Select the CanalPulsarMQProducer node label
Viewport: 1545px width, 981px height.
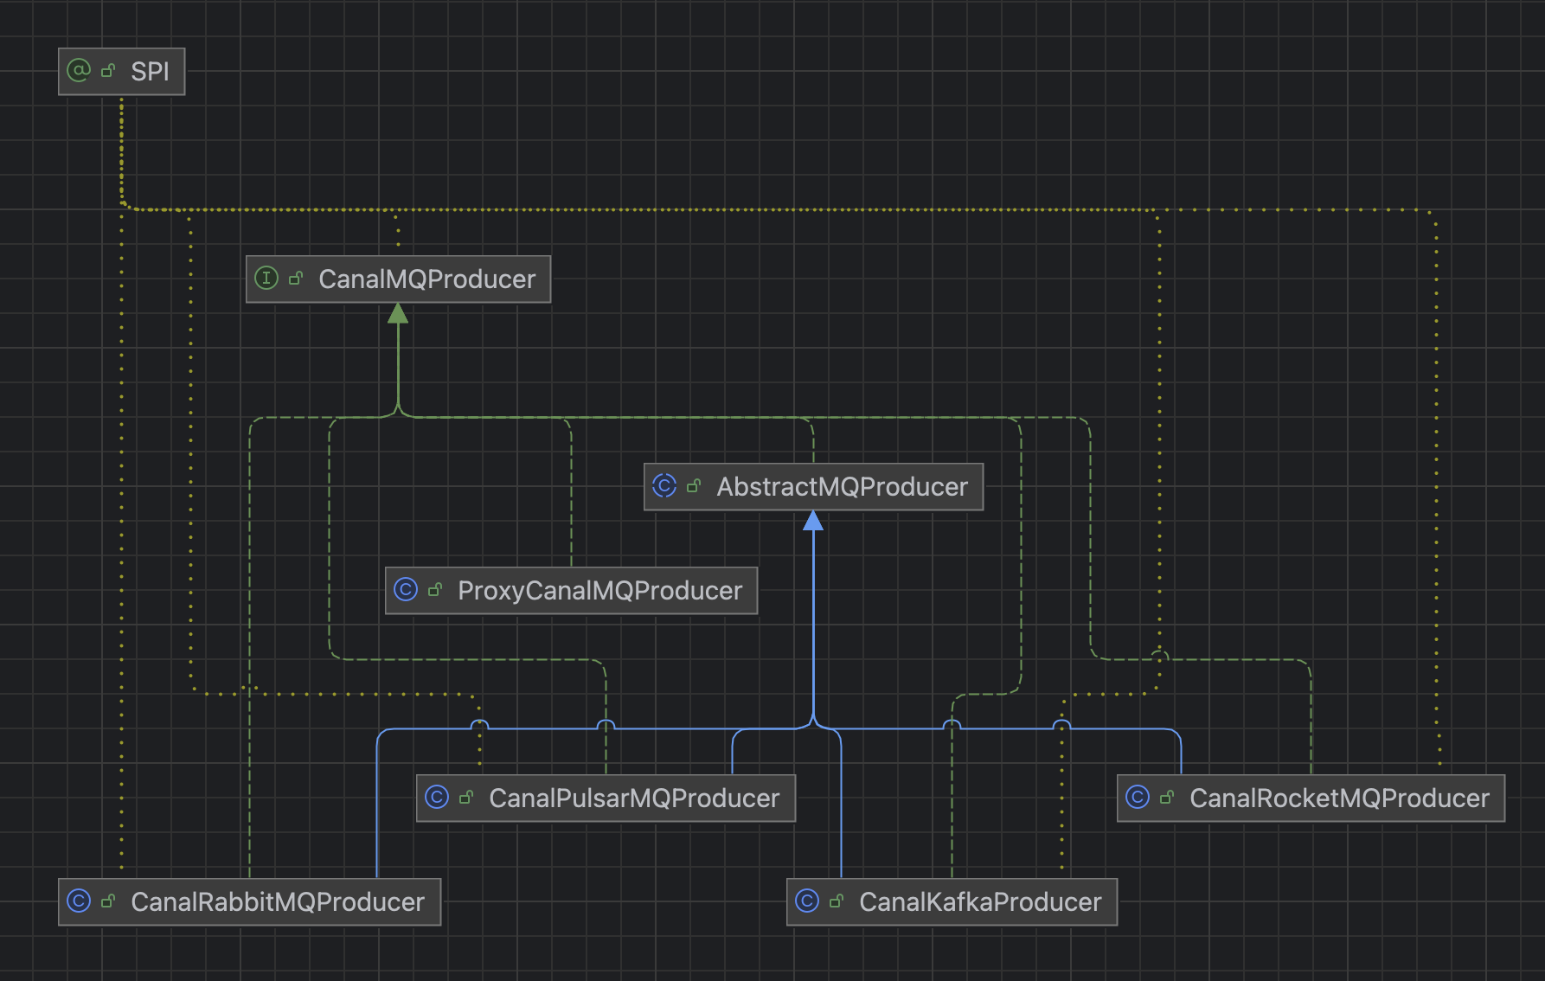[x=634, y=798]
